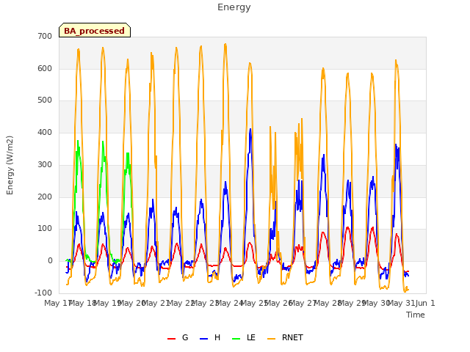Click the BA_processed annotation label
The height and width of the screenshot is (352, 470).
[x=95, y=30]
